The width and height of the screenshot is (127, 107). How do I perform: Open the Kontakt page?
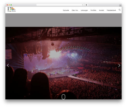coord(101,10)
